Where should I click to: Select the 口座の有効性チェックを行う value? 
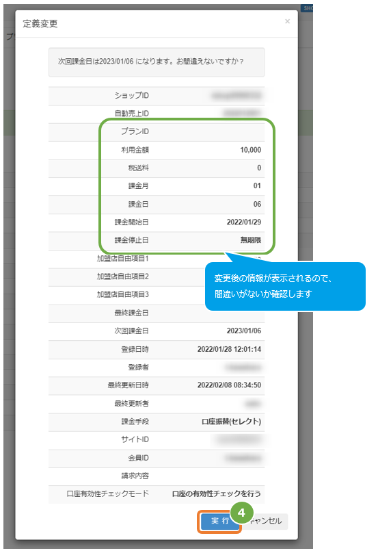click(x=217, y=493)
